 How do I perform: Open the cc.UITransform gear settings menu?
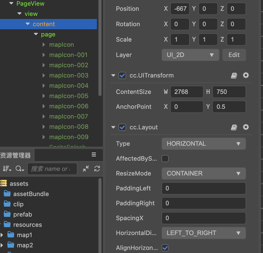click(x=246, y=75)
